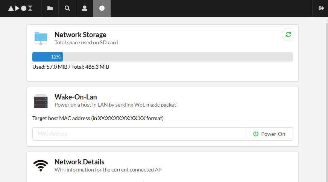Viewport: 328px width, 182px height.
Task: Click the network storage folder icon
Action: tap(41, 38)
